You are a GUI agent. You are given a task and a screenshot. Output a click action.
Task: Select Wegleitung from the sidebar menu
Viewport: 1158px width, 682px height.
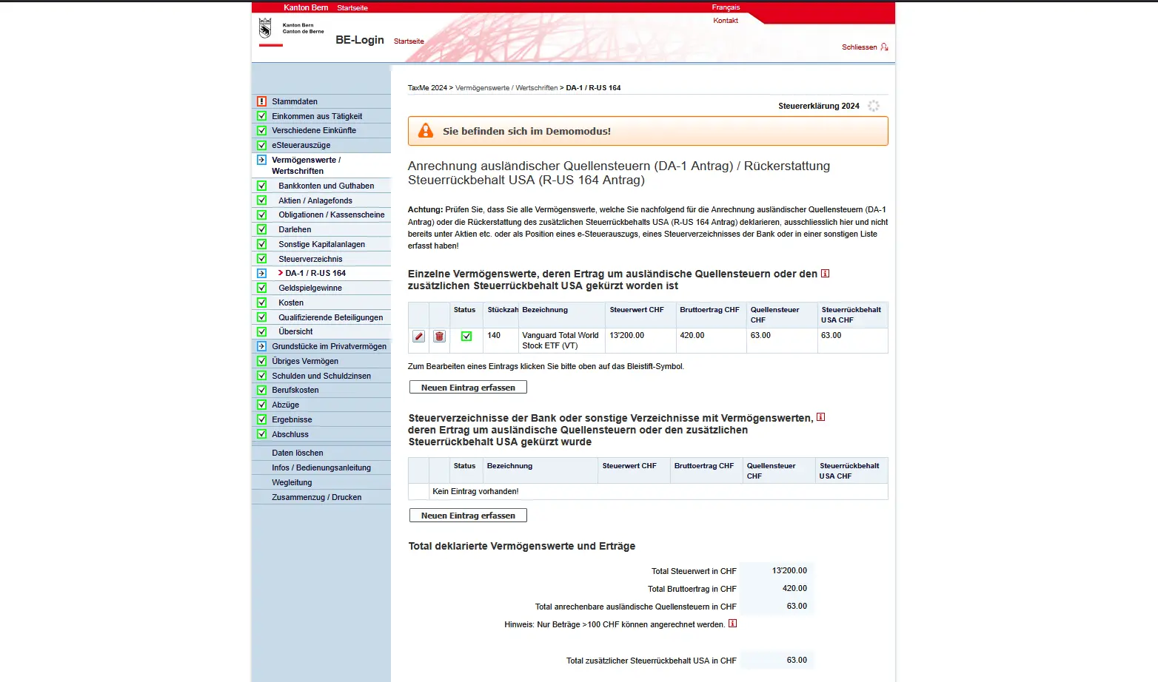click(292, 482)
